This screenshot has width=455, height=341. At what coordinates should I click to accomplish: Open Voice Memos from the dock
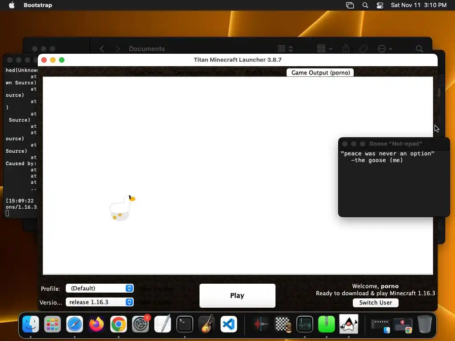tap(260, 324)
